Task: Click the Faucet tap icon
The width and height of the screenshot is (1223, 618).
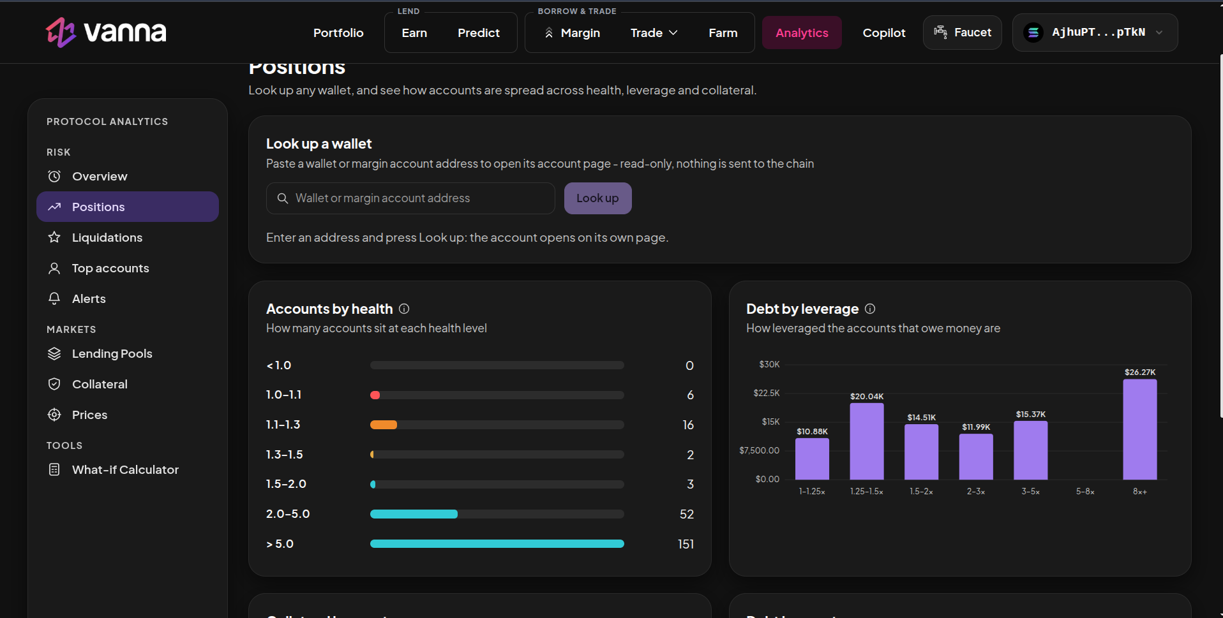Action: [940, 32]
